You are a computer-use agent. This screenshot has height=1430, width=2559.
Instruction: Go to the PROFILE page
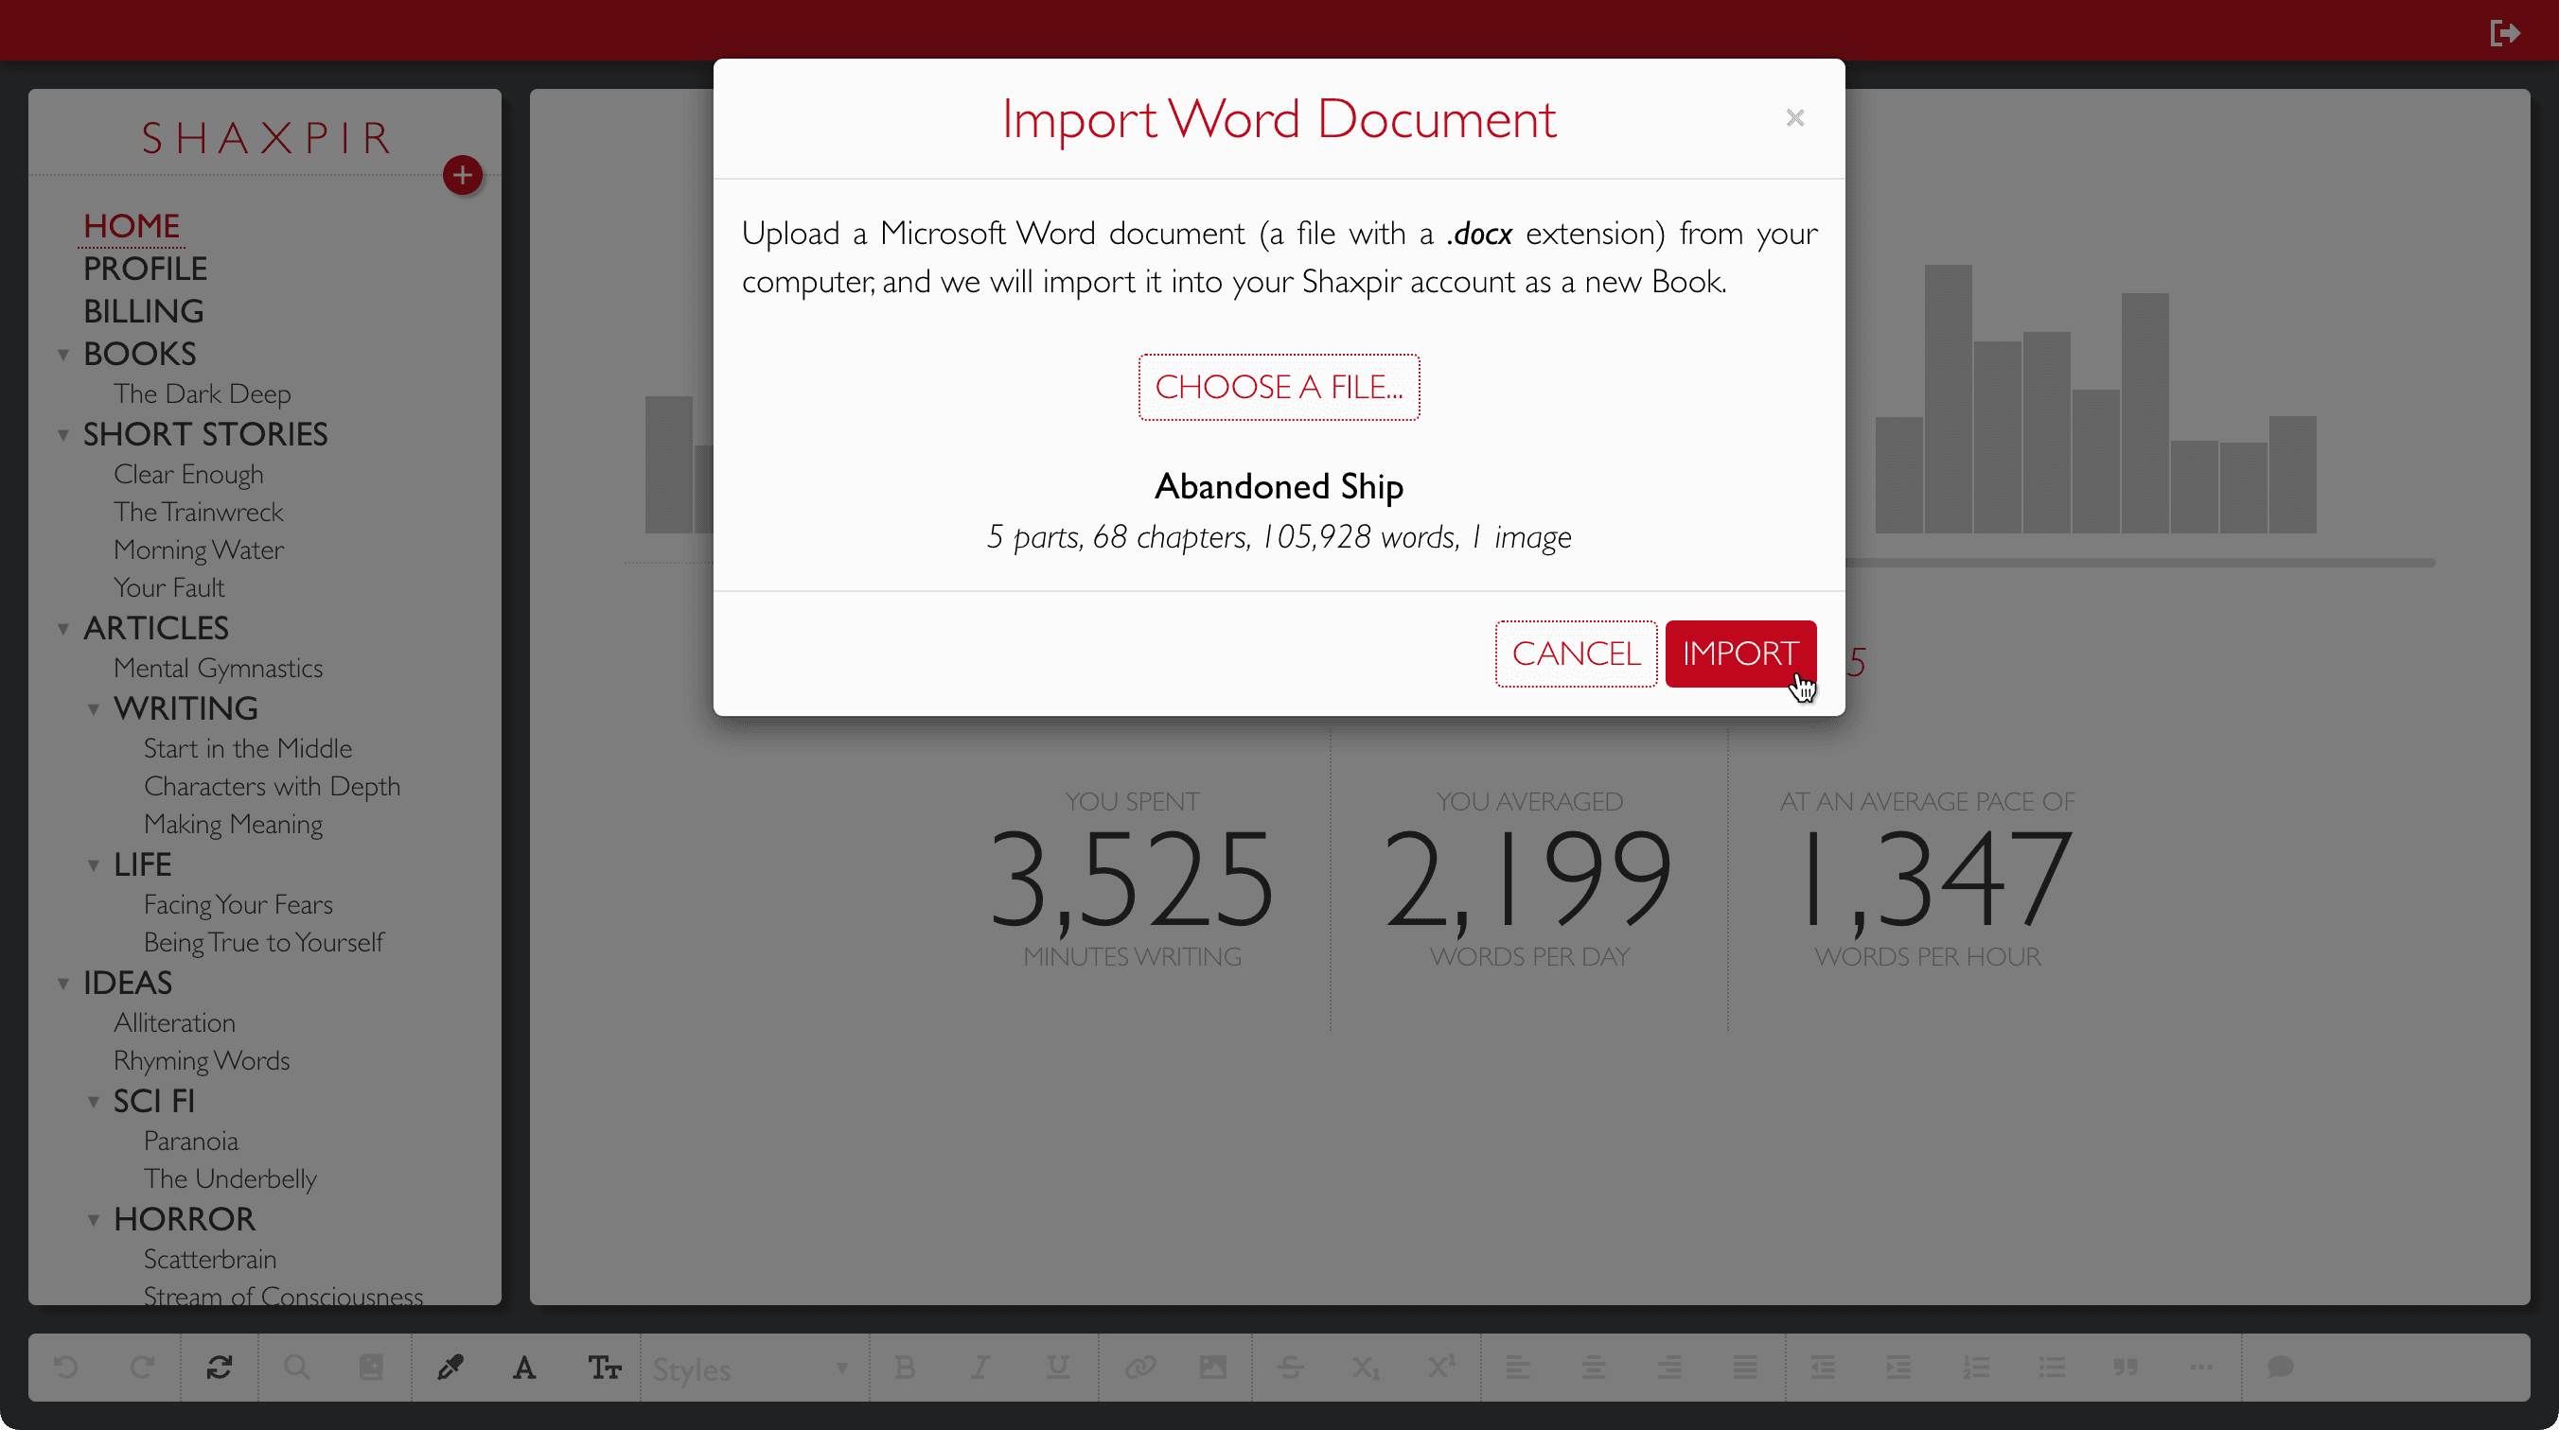click(x=145, y=269)
